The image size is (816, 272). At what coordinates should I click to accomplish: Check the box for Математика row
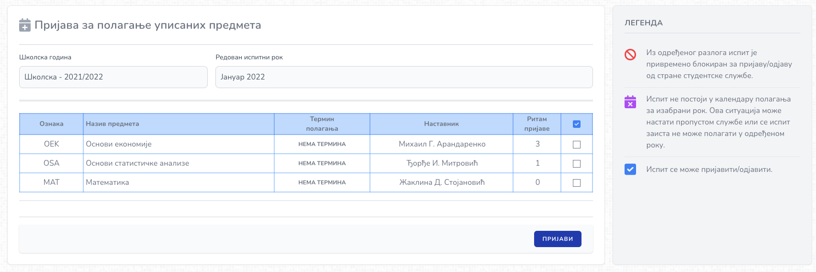click(577, 183)
